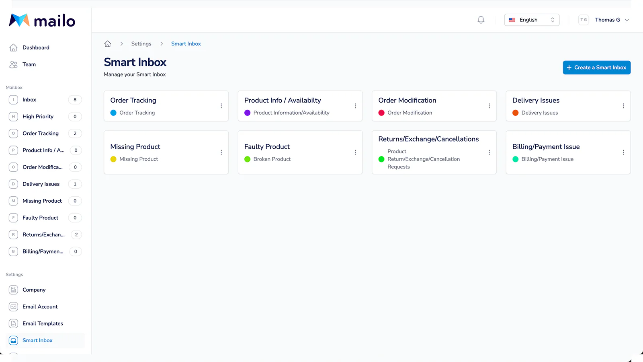Select Order Tracking in sidebar mailbox

point(45,134)
